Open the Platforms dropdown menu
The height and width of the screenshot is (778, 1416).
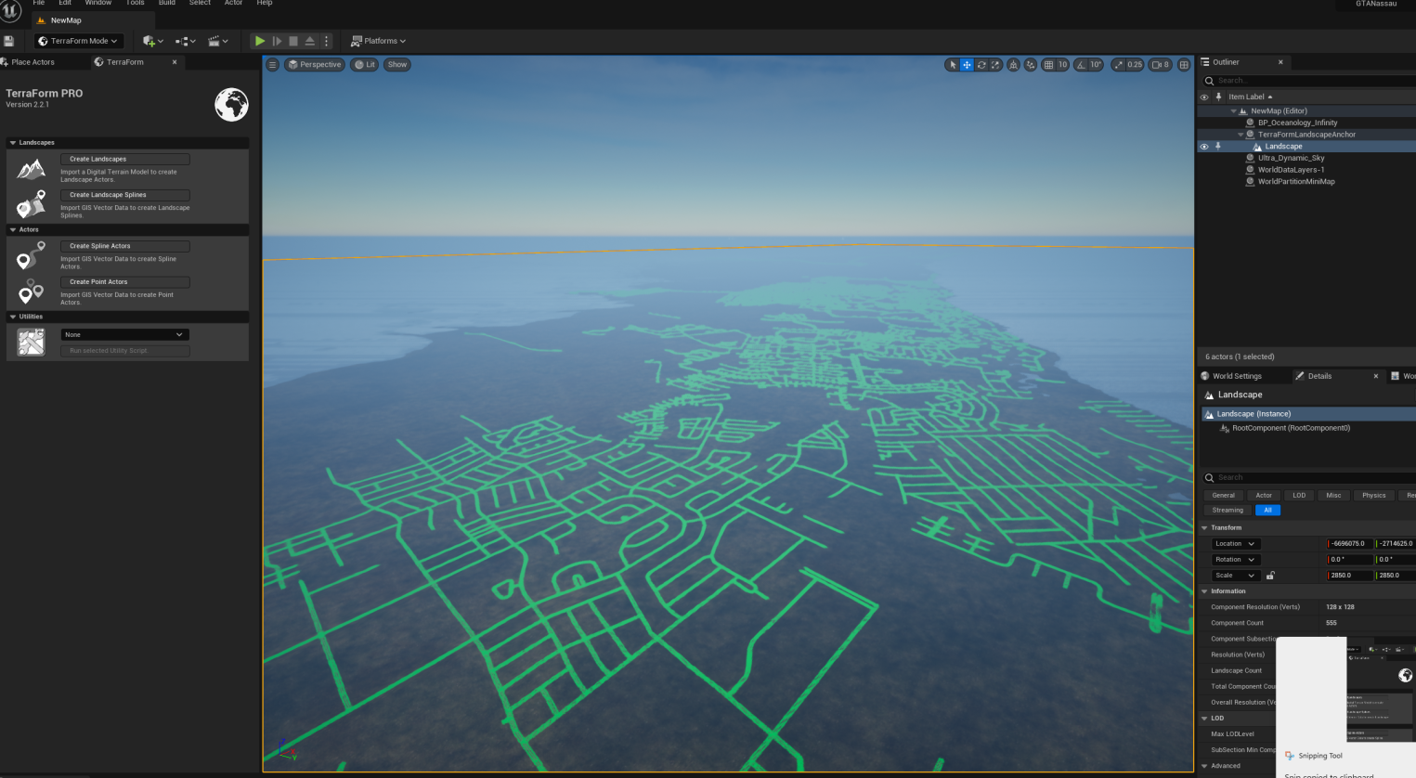point(378,41)
